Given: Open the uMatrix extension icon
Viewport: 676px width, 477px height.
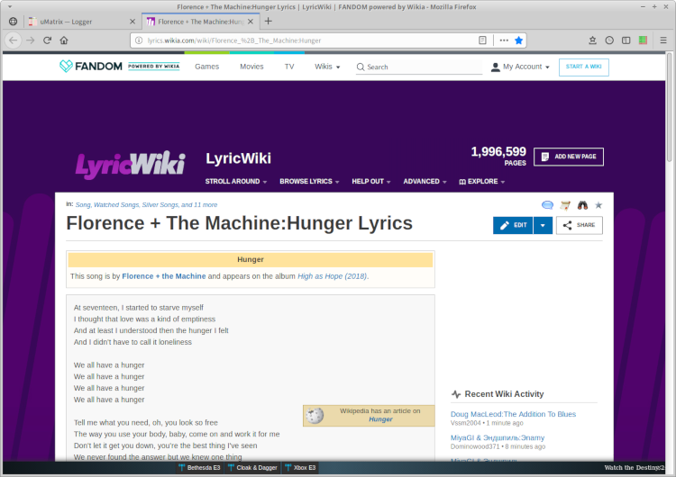Looking at the screenshot, I should click(643, 40).
